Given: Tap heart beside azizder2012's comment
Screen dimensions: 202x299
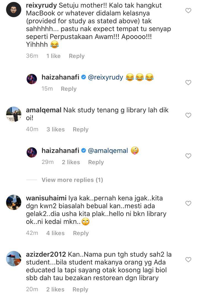Looking at the screenshot, I should point(188,259).
